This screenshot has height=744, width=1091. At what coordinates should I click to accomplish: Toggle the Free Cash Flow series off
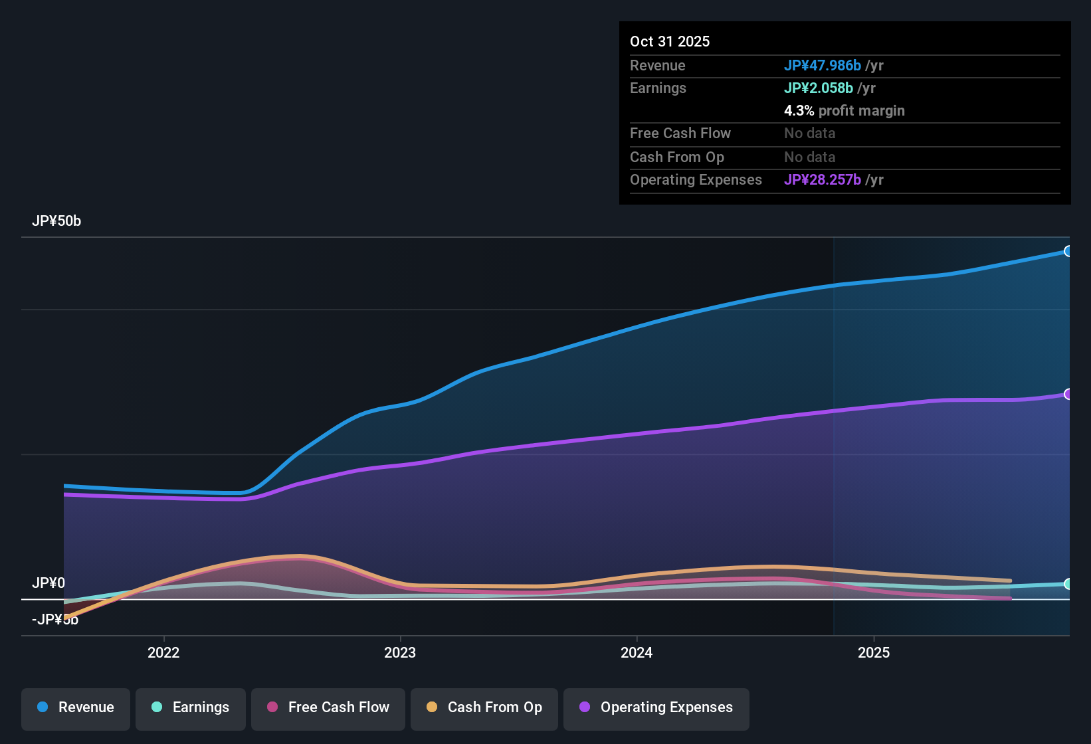tap(328, 707)
